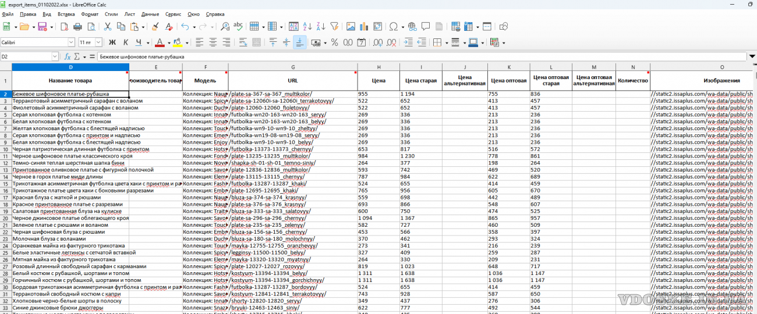The height and width of the screenshot is (314, 757).
Task: Select column H header
Action: [x=378, y=67]
